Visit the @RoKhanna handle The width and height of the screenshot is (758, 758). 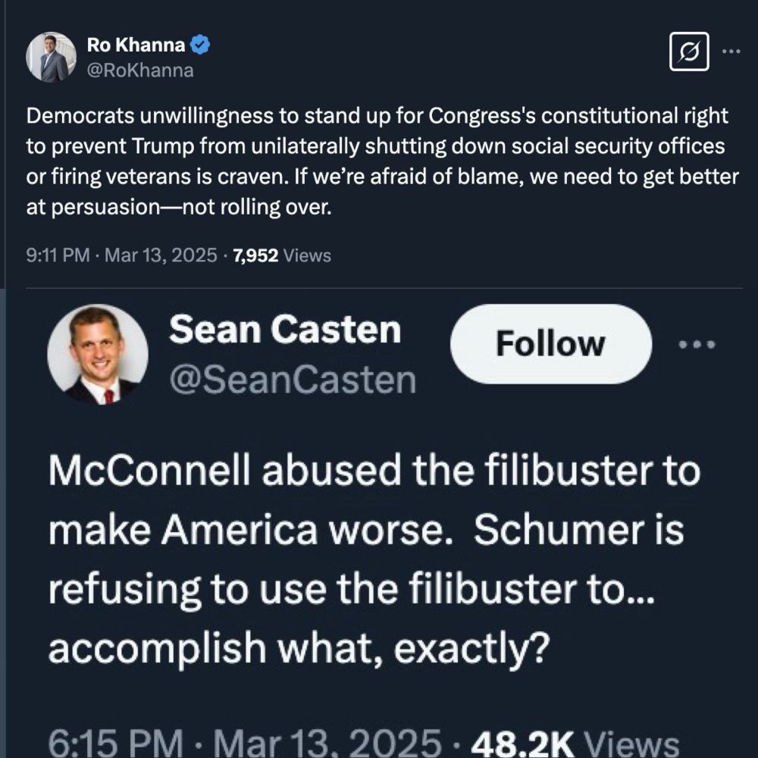click(140, 70)
